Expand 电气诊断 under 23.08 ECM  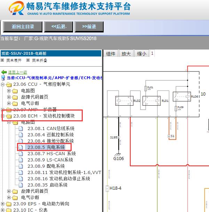[x=9, y=198]
